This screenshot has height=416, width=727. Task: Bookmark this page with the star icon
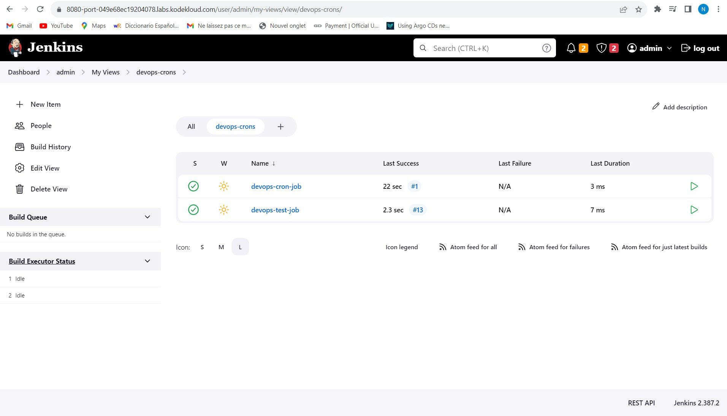pos(638,9)
